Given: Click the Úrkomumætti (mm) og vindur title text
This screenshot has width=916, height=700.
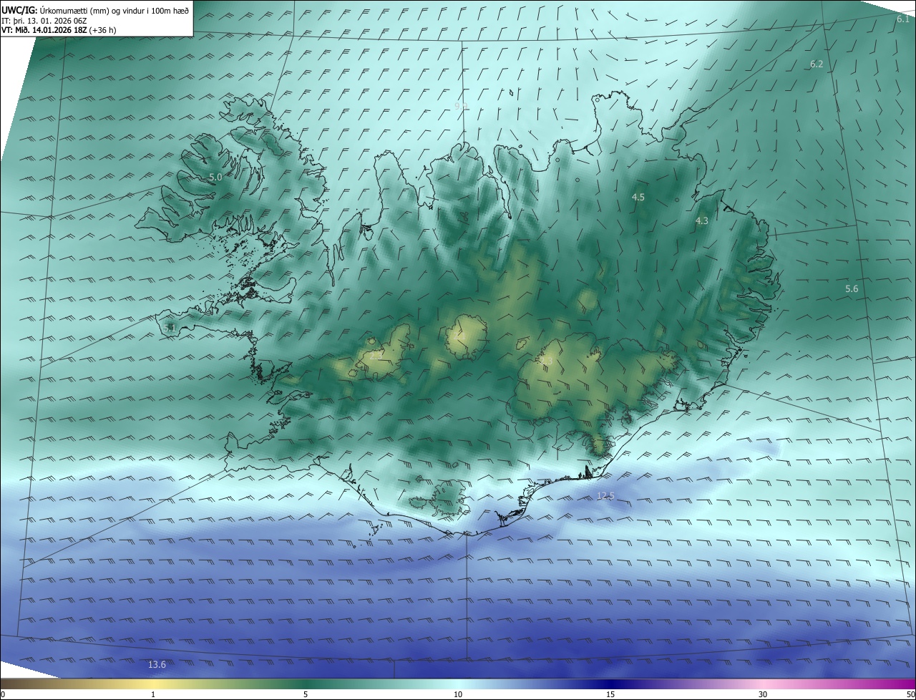Looking at the screenshot, I should [114, 10].
